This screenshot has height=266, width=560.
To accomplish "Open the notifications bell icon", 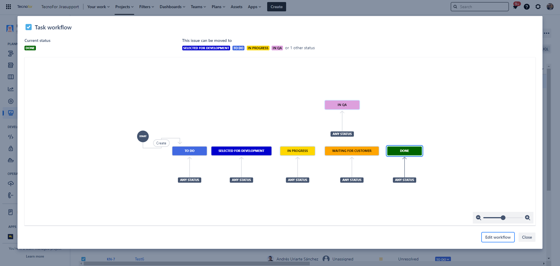I will pos(515,7).
